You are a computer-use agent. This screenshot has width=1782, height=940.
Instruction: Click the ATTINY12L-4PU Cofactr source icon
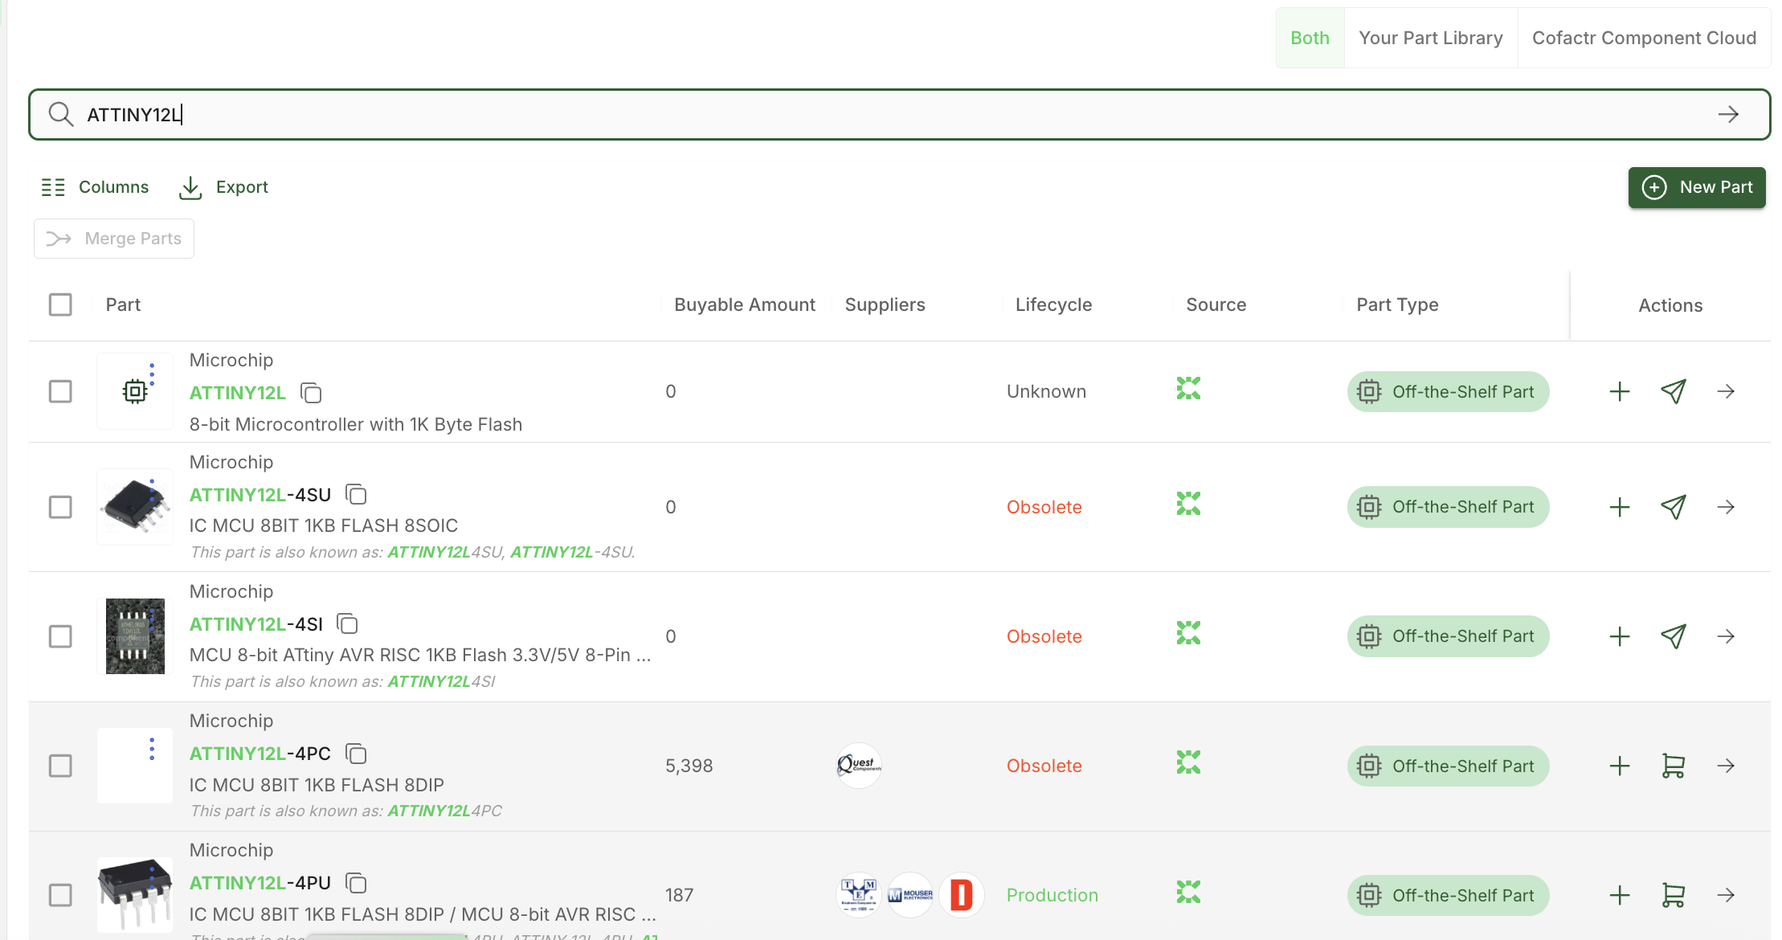pos(1188,892)
